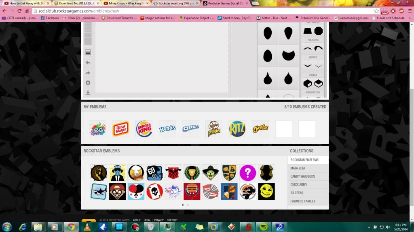Open the Mata Zeta collection
Viewport: 414px width, 232px height.
(x=297, y=168)
